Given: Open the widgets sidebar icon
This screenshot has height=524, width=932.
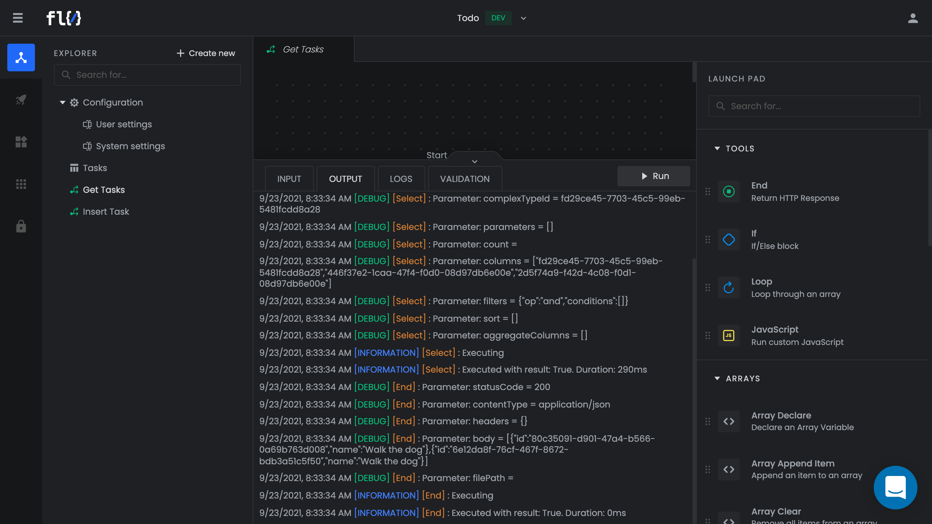Looking at the screenshot, I should (21, 142).
